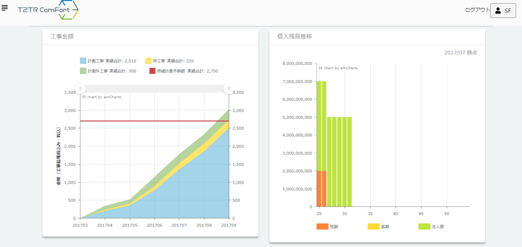The image size is (522, 247).
Task: Click the 45 x-axis label
Action: click(x=421, y=214)
